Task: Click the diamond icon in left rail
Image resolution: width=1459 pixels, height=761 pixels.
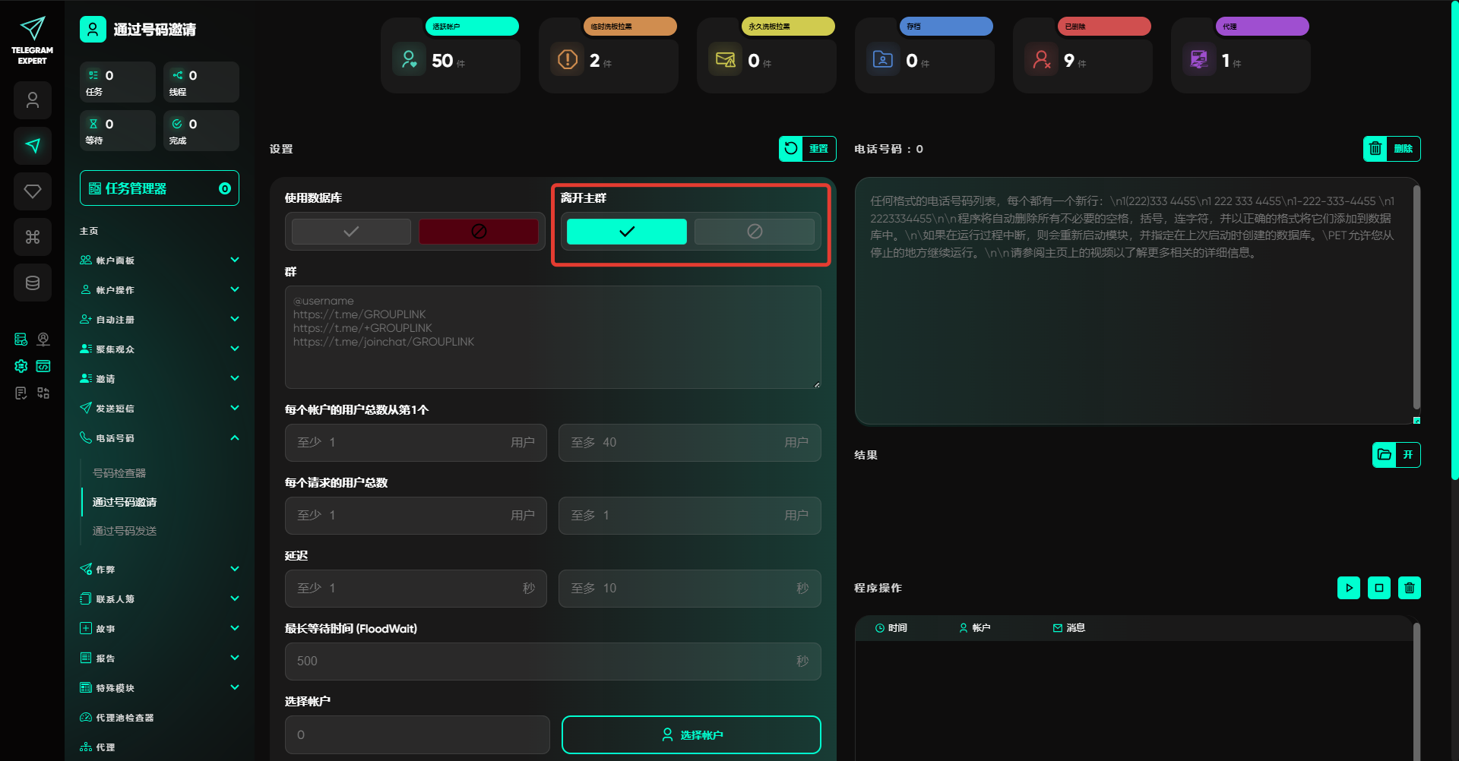Action: coord(33,191)
